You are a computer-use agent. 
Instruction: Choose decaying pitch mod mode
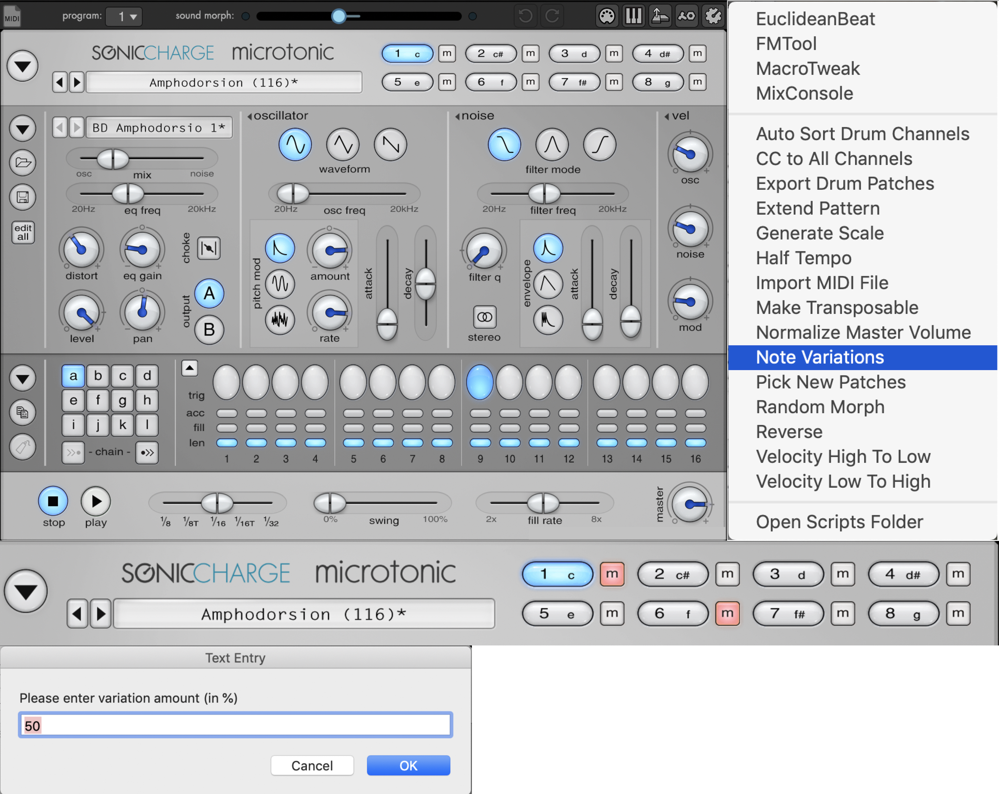click(280, 248)
